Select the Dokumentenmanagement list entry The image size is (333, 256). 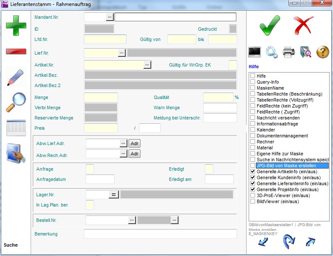pyautogui.click(x=282, y=136)
